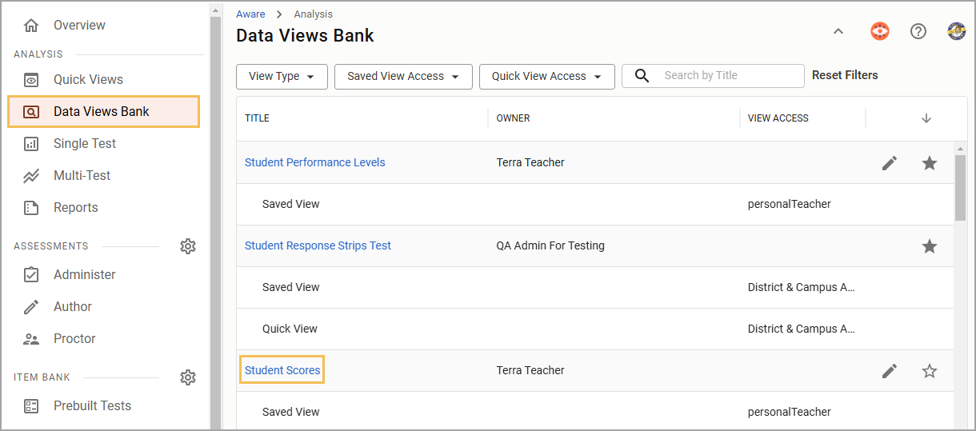This screenshot has width=976, height=431.
Task: Click Saved View under Student Performance Levels
Action: (x=290, y=204)
